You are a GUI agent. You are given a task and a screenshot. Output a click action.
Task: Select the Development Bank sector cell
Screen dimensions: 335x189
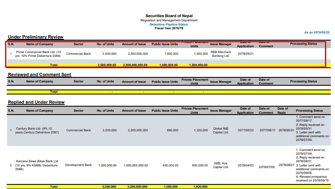[x=79, y=165]
